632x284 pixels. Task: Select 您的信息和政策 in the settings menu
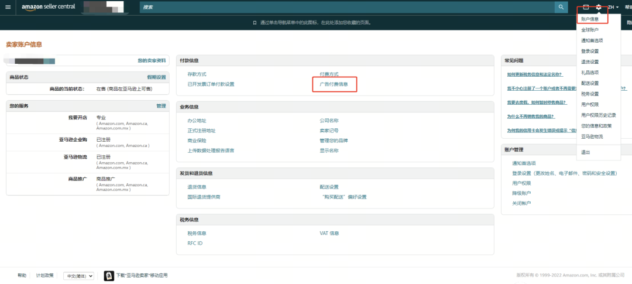click(596, 126)
